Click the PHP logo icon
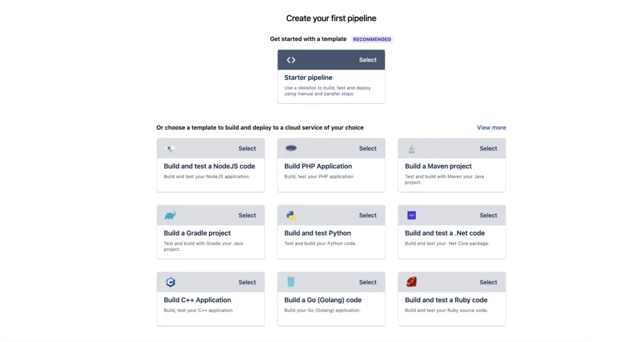Viewport: 618px width, 342px height. click(x=291, y=148)
